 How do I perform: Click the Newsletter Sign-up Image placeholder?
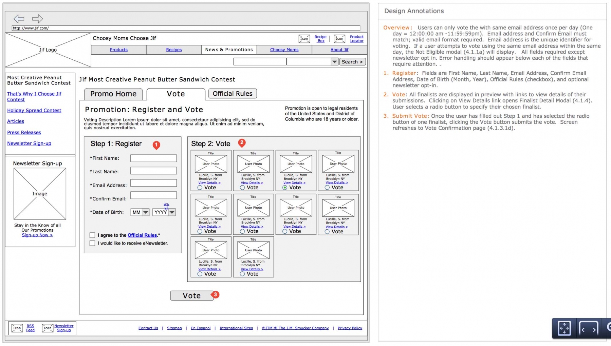pyautogui.click(x=40, y=194)
